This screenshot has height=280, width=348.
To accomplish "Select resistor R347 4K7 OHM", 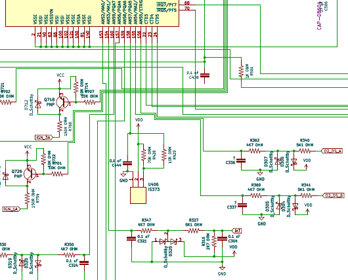I will click(146, 231).
